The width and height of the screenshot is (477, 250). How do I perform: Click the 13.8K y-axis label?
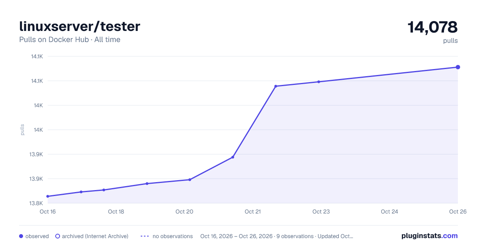pos(37,203)
